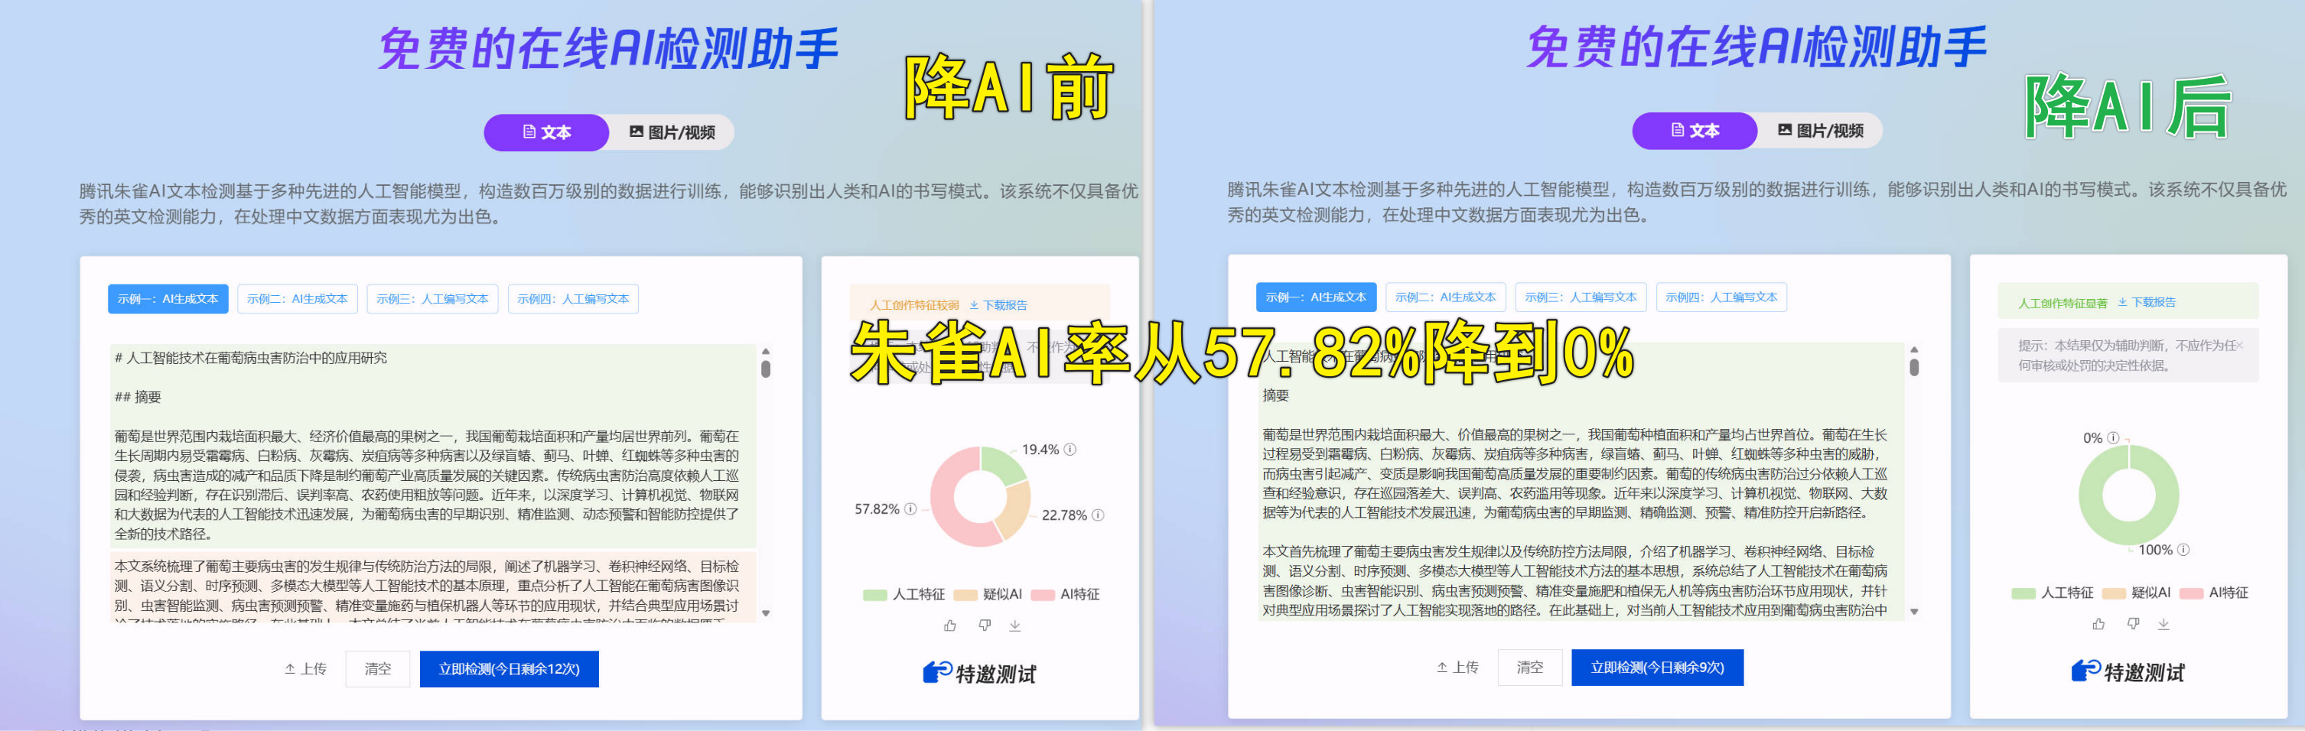Screen dimensions: 2305x731
Task: Toggle AI特征 legend swatch in right chart
Action: [x=2191, y=593]
